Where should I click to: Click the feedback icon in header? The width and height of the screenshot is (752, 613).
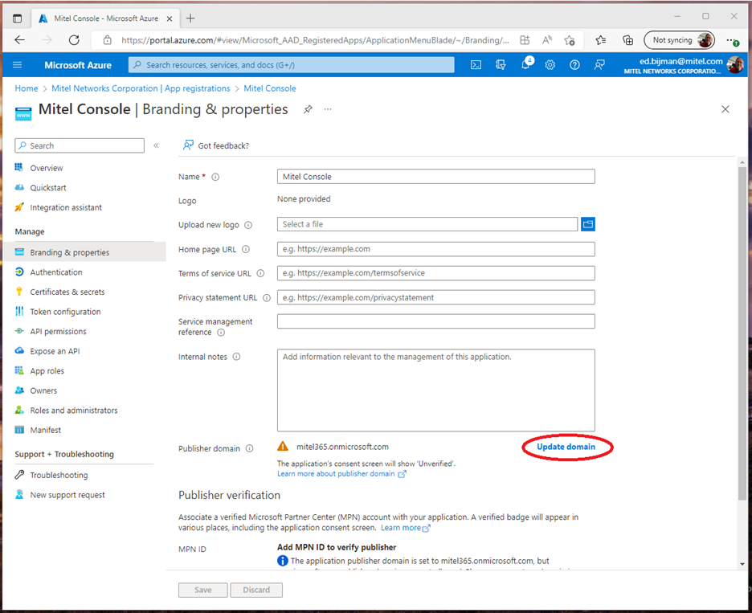pyautogui.click(x=599, y=65)
